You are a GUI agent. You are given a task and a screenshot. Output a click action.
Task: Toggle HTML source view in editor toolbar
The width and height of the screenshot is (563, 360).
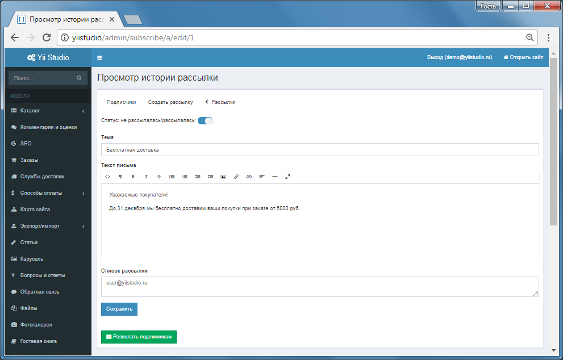[107, 177]
